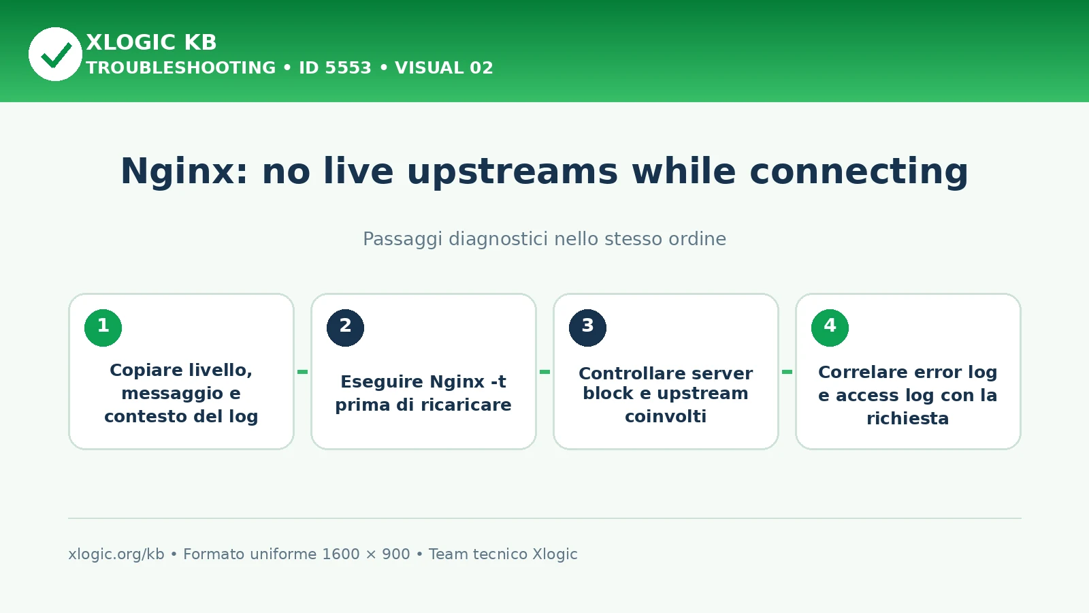This screenshot has height=613, width=1089.
Task: Click the dark step 2 badge
Action: click(x=345, y=328)
